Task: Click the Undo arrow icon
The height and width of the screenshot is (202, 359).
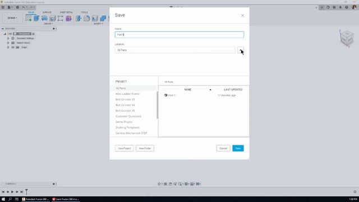Action: coord(24,7)
